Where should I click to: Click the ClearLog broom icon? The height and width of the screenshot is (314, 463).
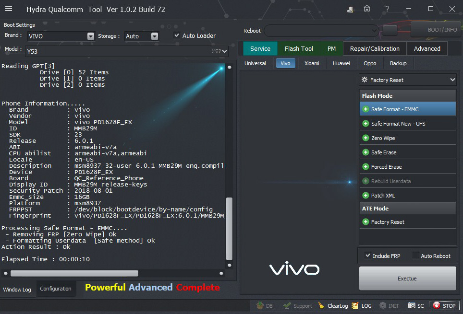click(321, 305)
